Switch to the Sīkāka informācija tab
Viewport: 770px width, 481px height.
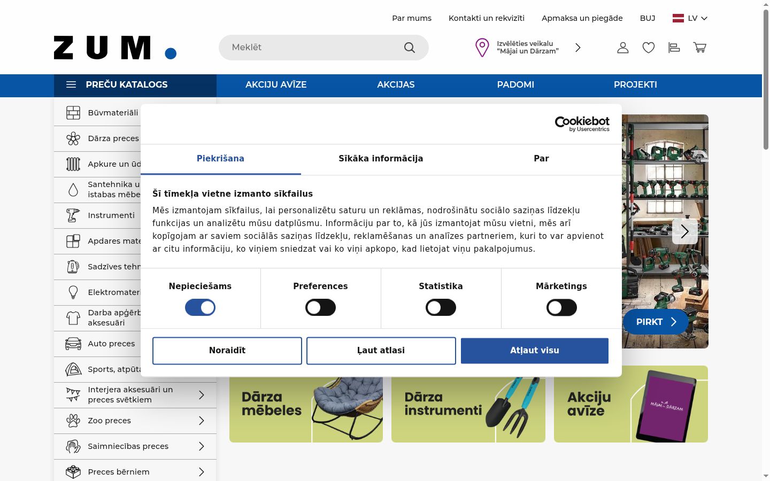tap(381, 159)
